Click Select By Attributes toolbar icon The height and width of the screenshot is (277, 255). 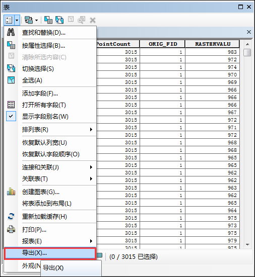(48, 20)
